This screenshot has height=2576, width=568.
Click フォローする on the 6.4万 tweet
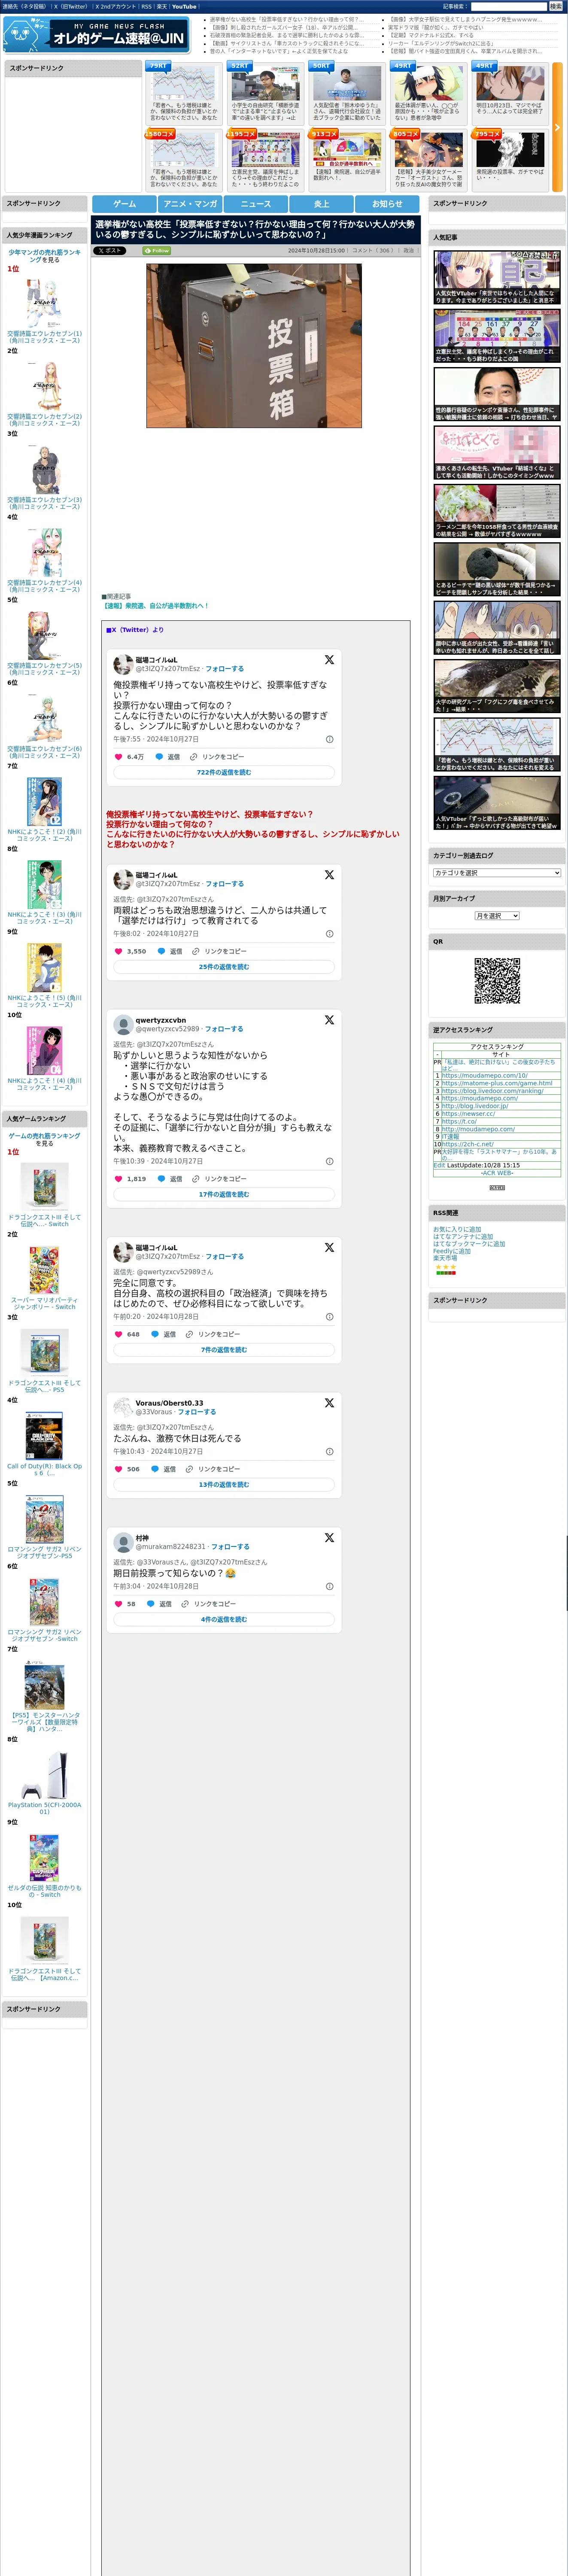point(225,669)
